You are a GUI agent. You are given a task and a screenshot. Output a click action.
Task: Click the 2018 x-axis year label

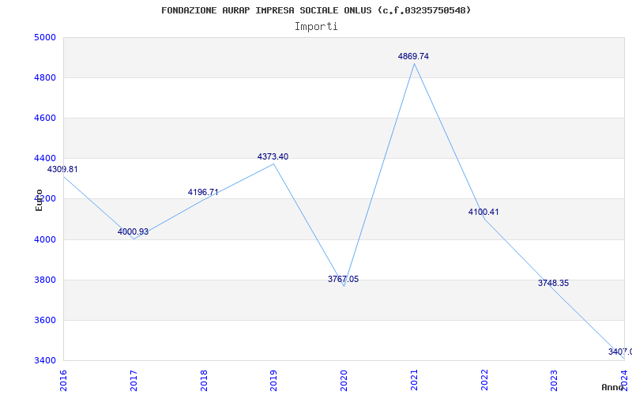(x=204, y=381)
